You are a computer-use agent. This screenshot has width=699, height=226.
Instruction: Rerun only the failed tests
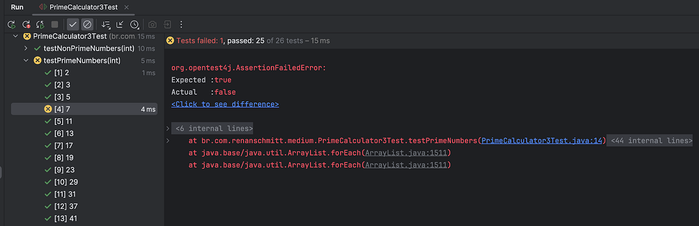pos(26,24)
